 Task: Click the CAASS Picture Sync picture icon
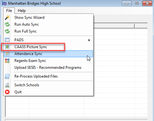(7, 47)
